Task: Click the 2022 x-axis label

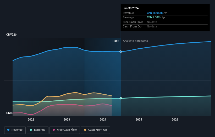Action: click(31, 119)
